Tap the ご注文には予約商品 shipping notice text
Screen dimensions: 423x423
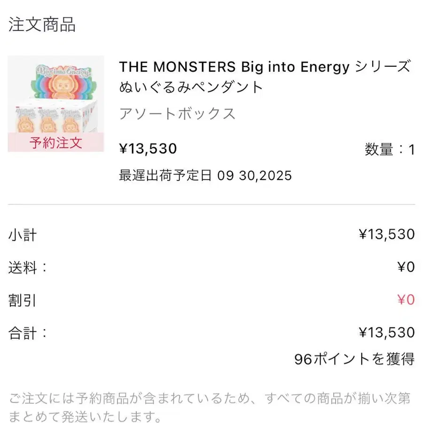210,407
